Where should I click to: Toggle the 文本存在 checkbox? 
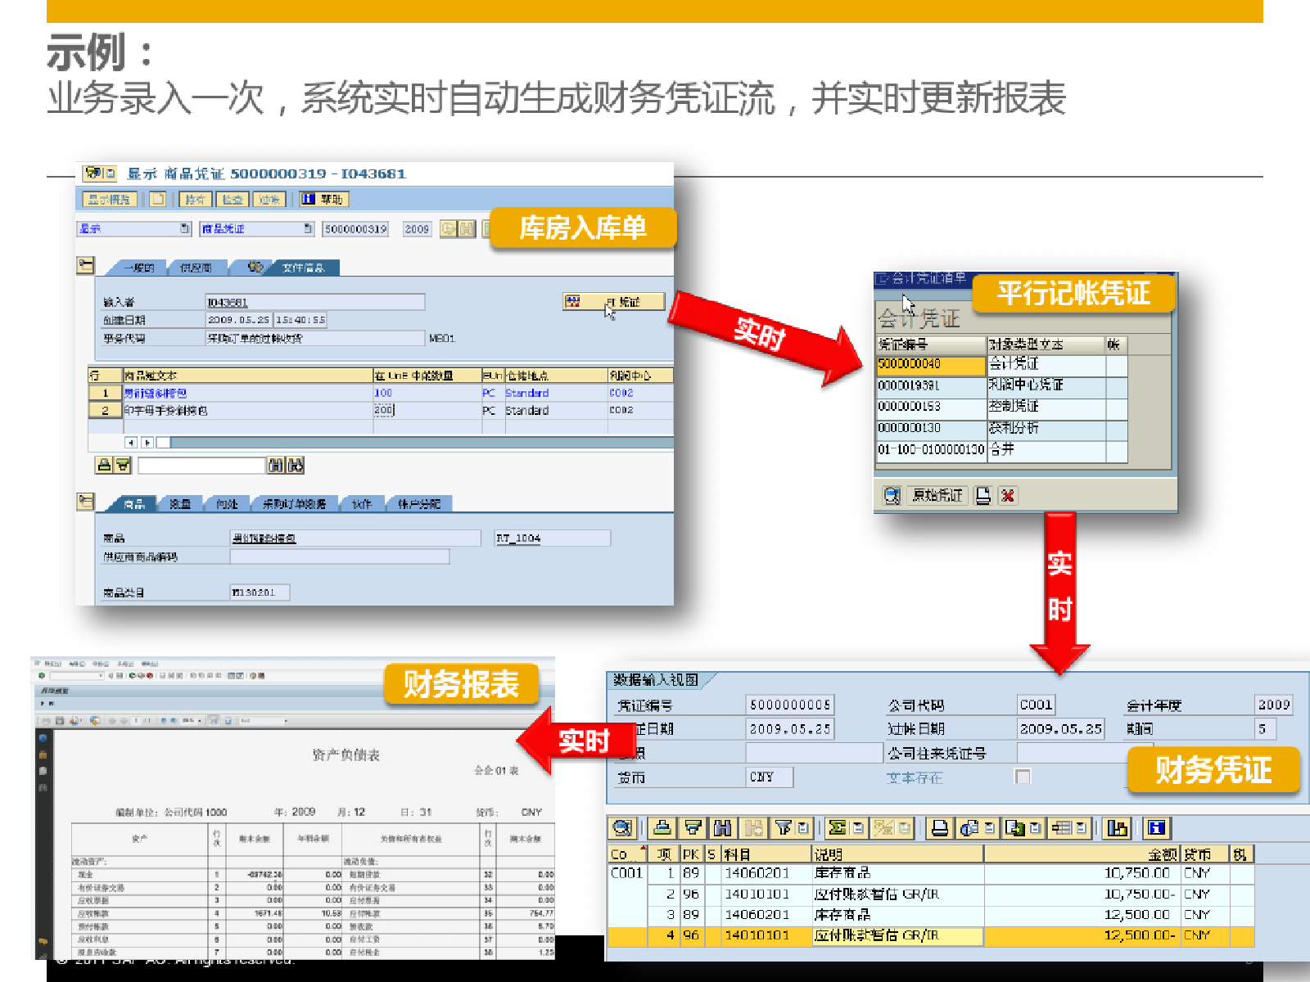[1023, 777]
